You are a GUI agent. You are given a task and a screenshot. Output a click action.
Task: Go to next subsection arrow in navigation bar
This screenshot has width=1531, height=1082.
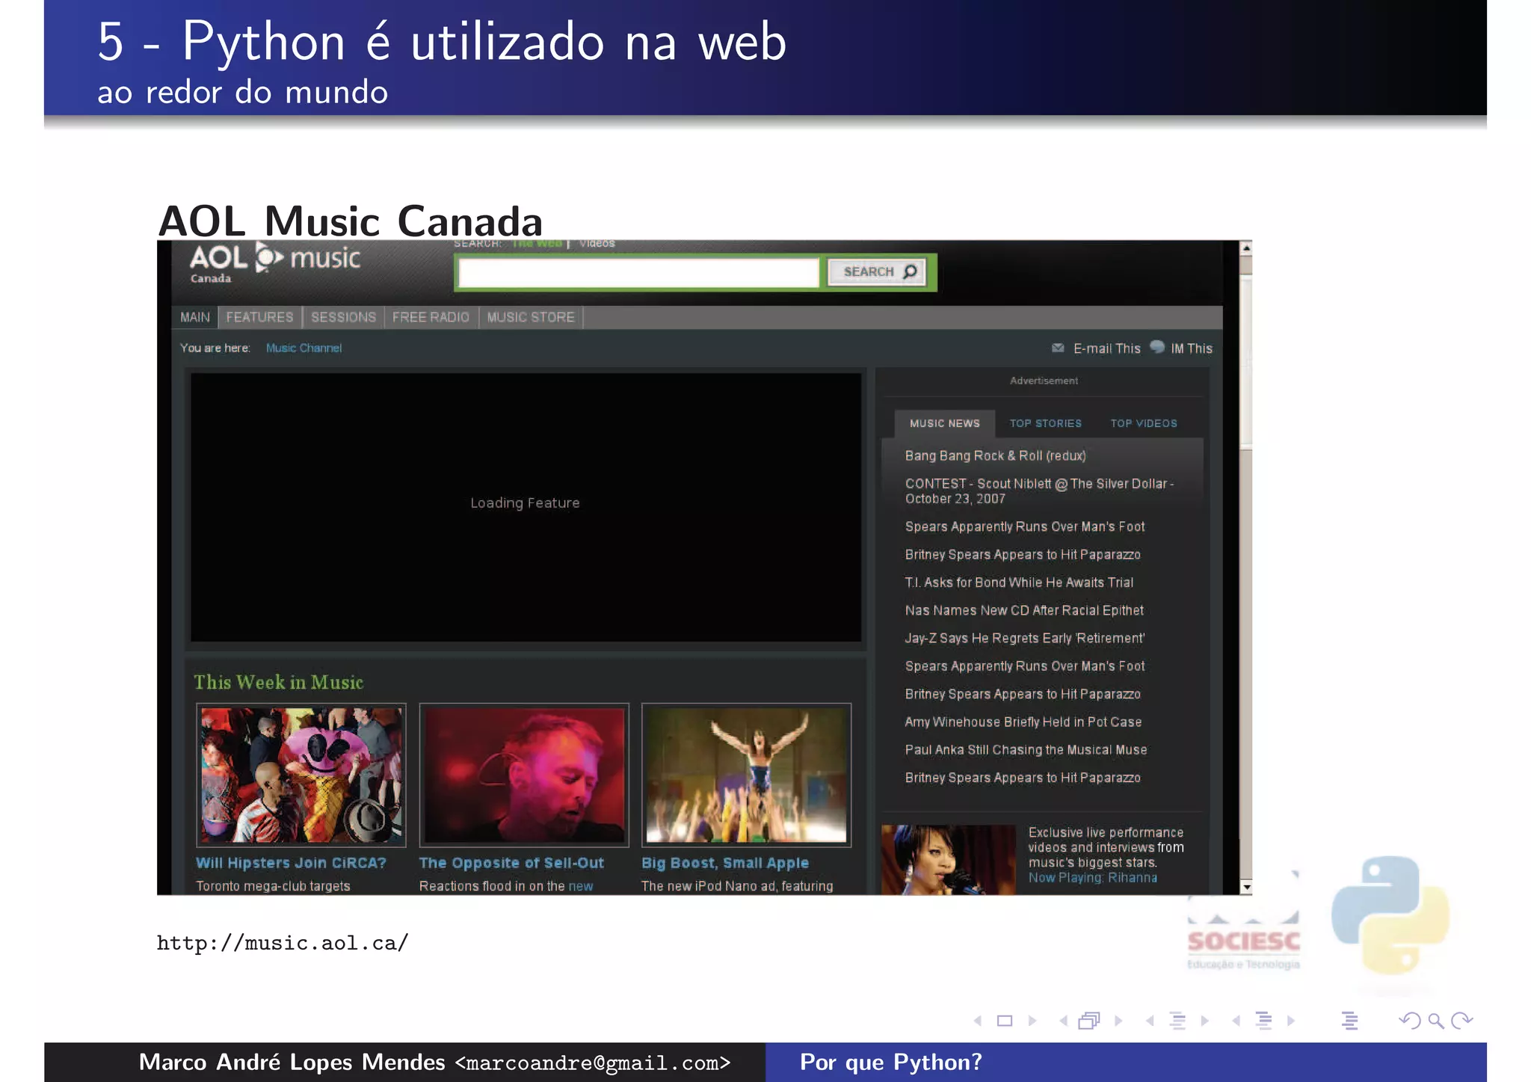pos(1205,1021)
